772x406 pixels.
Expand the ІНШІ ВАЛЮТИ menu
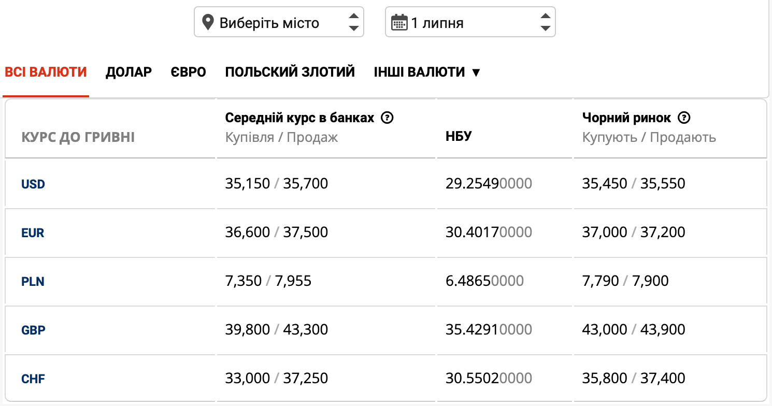click(x=427, y=72)
